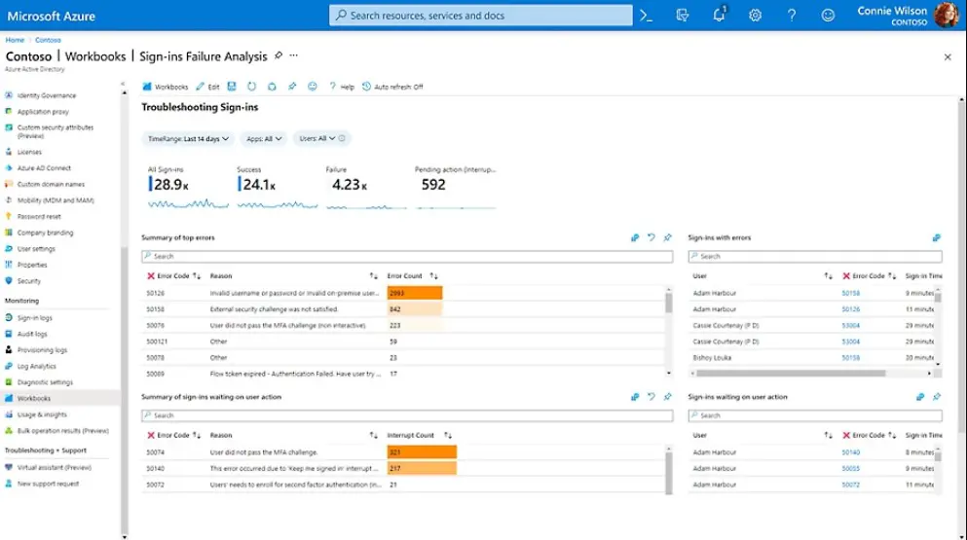Click the Search resources, services and docs box

pyautogui.click(x=480, y=16)
